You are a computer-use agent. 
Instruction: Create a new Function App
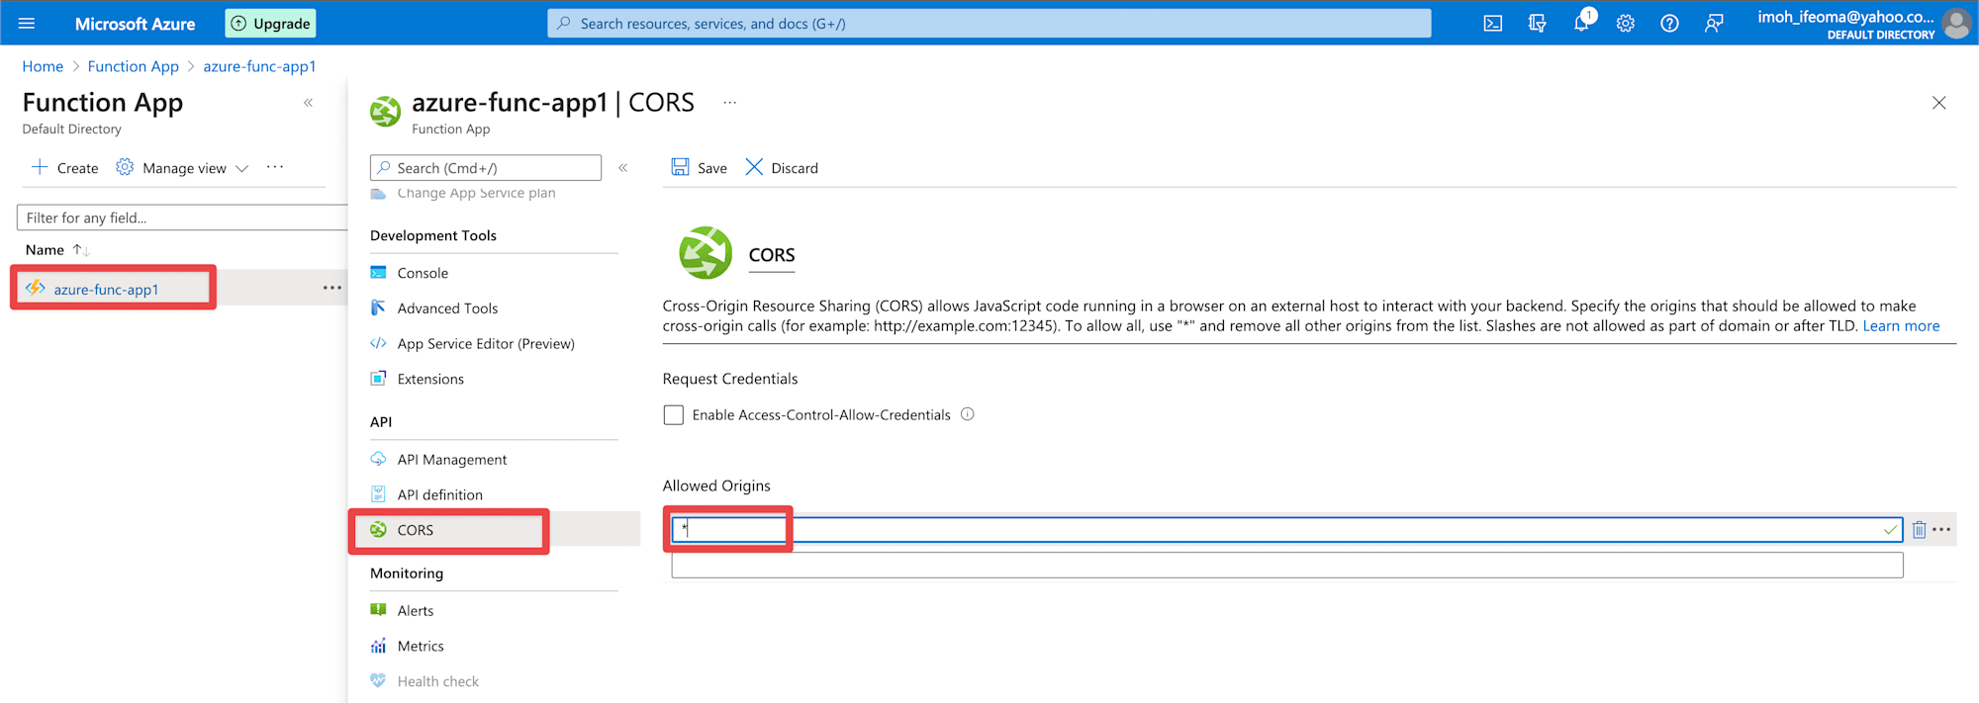click(x=65, y=168)
